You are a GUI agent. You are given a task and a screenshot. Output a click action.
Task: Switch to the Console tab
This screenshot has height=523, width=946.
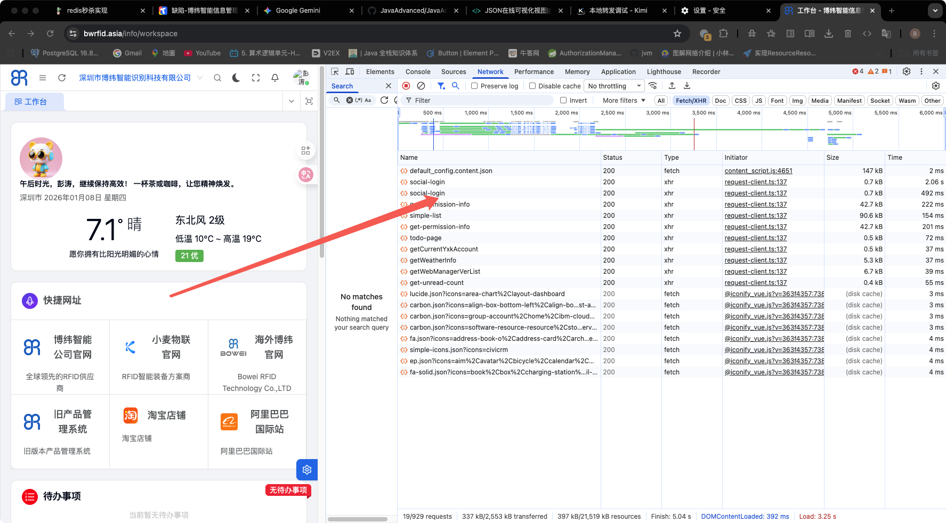point(418,72)
